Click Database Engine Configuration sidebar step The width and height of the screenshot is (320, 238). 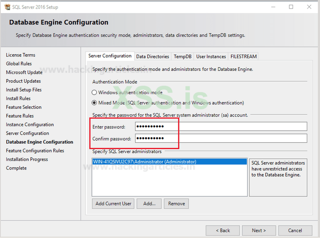[x=39, y=142]
